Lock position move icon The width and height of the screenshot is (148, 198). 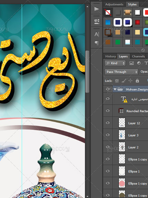[x=130, y=81]
